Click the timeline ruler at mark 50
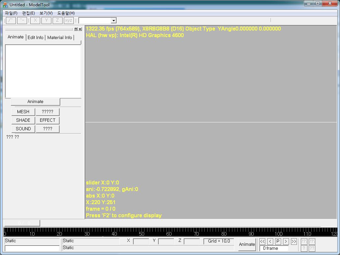Image resolution: width=340 pixels, height=255 pixels. click(x=142, y=232)
